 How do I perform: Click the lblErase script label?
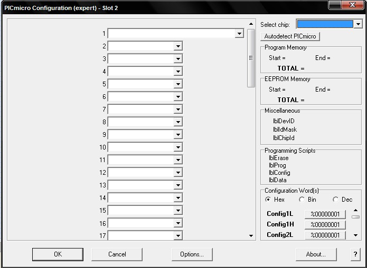tap(278, 158)
